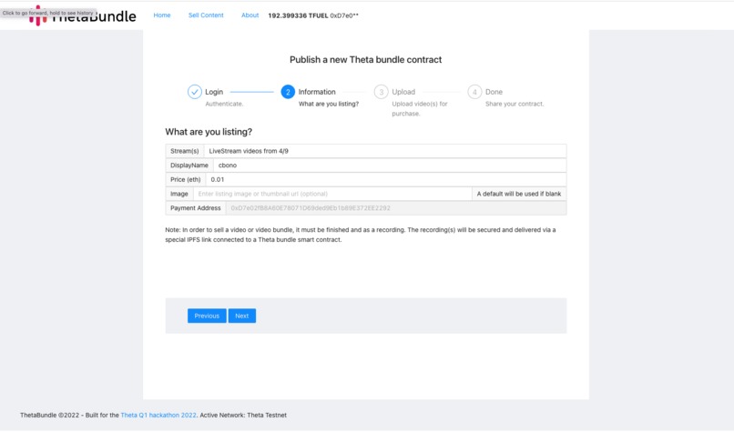Click 'Upload video(s) for purchase.' description
This screenshot has height=432, width=734.
420,108
